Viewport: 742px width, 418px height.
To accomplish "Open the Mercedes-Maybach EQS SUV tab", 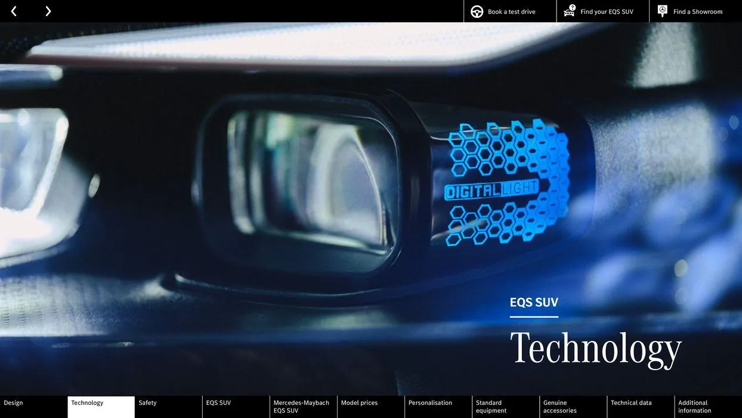I will (x=304, y=407).
